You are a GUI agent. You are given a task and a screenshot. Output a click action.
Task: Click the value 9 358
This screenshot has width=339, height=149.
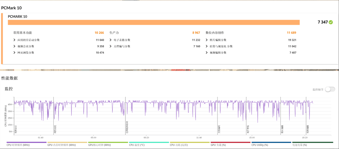[101, 46]
